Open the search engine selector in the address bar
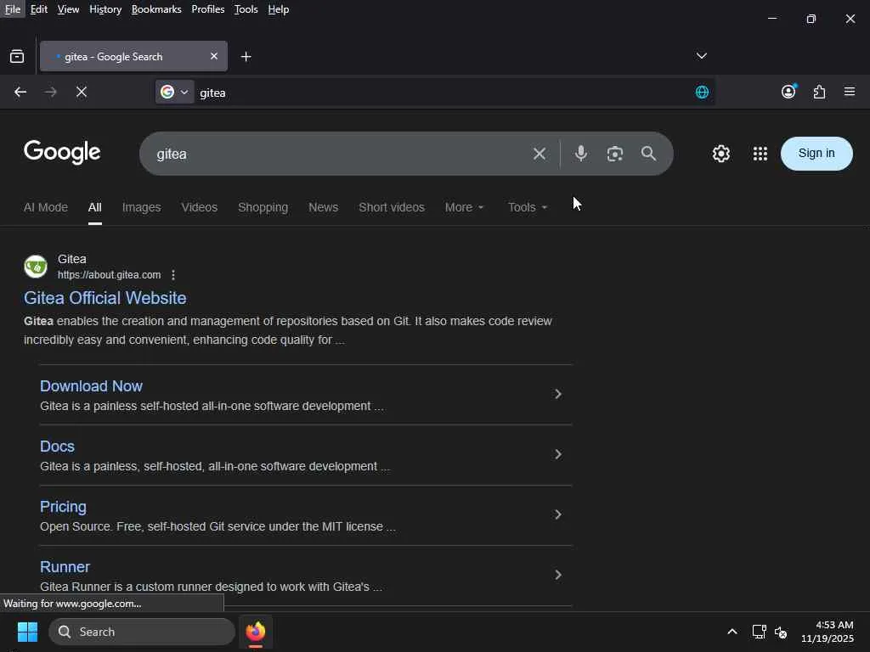 [175, 92]
